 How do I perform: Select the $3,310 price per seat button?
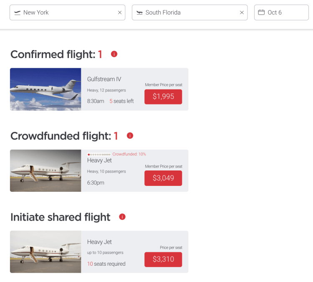[x=163, y=259]
